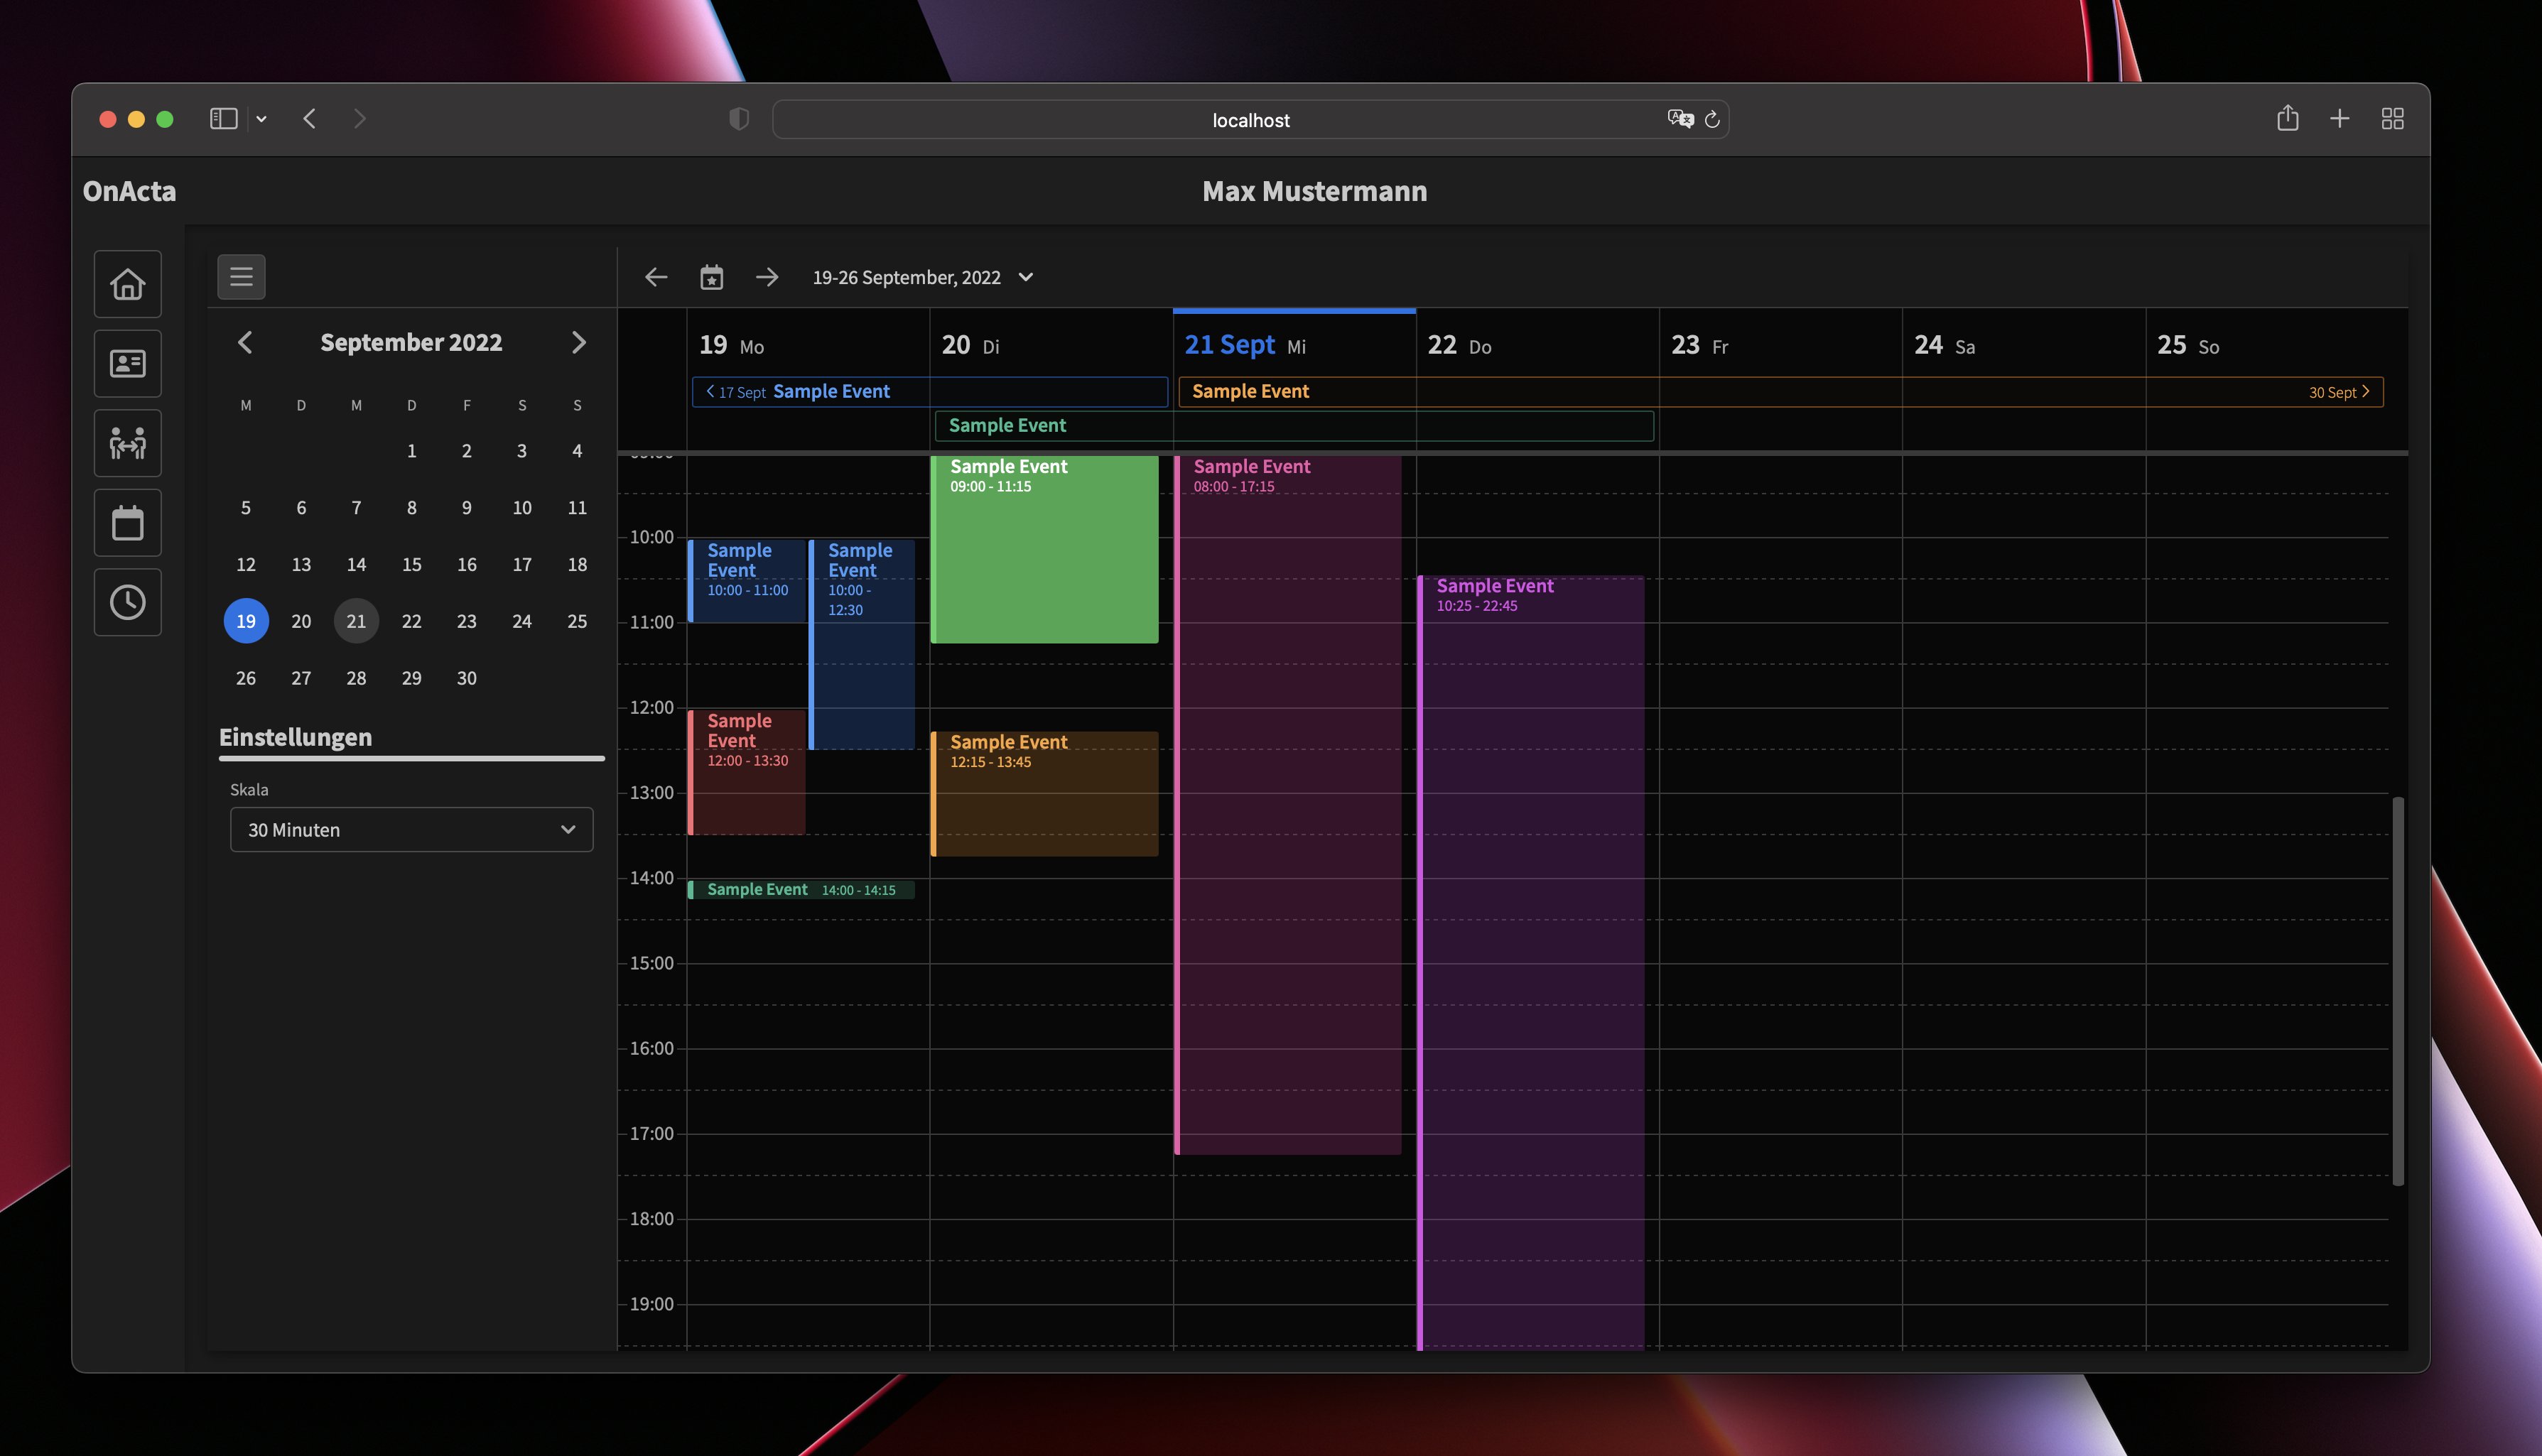Select the 21 Sept Mi day header
The image size is (2542, 1456).
tap(1245, 345)
